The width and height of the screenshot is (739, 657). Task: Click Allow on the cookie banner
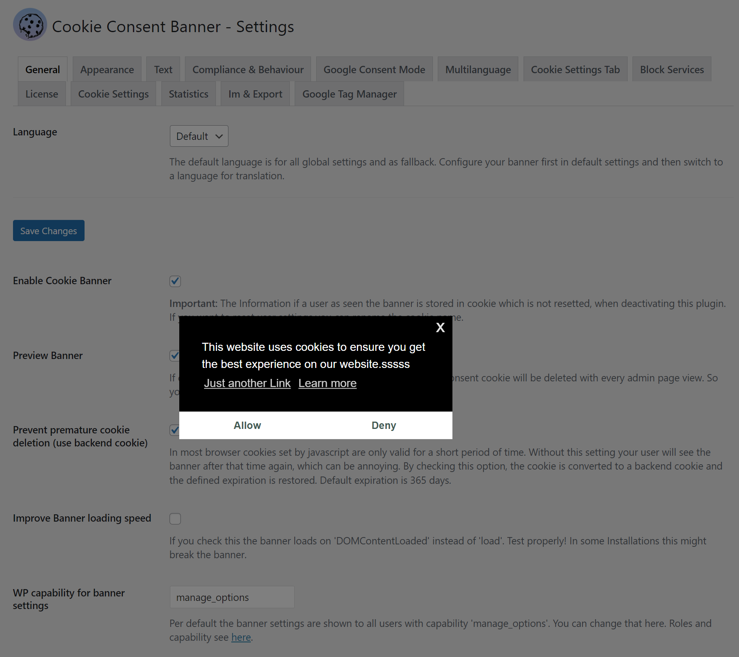point(248,425)
